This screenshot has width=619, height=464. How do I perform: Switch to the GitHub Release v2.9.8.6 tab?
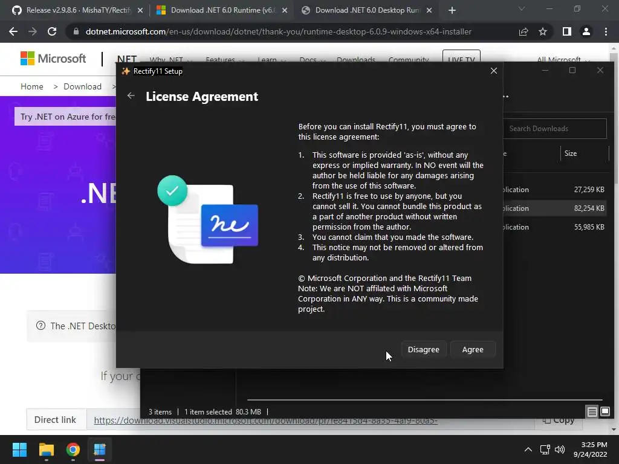77,10
